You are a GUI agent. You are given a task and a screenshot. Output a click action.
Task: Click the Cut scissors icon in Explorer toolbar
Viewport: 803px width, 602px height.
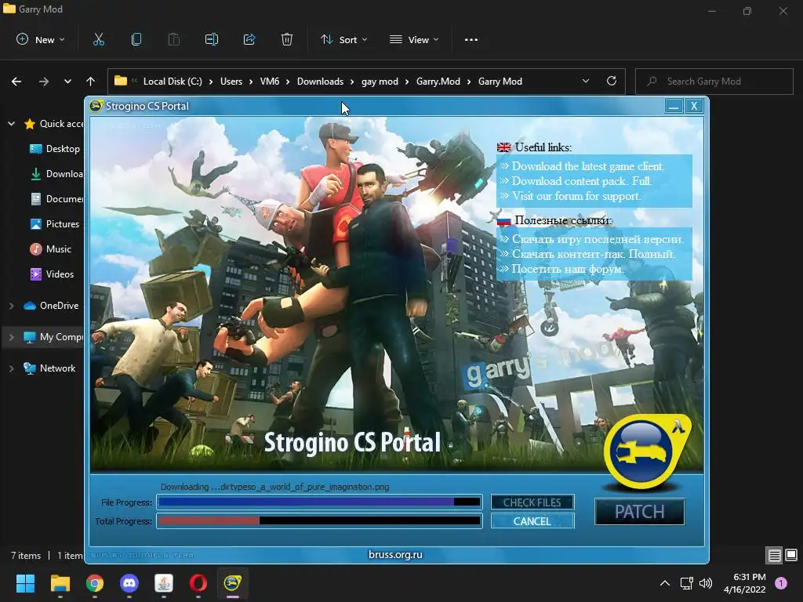coord(98,39)
